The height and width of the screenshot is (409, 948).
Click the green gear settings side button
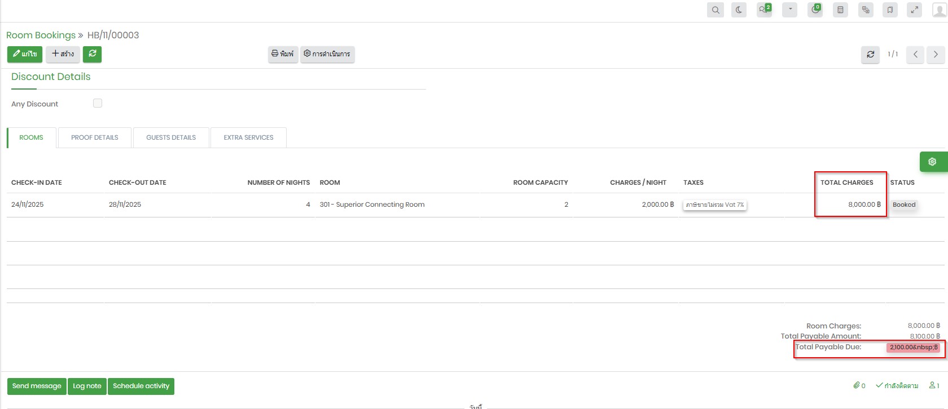932,162
